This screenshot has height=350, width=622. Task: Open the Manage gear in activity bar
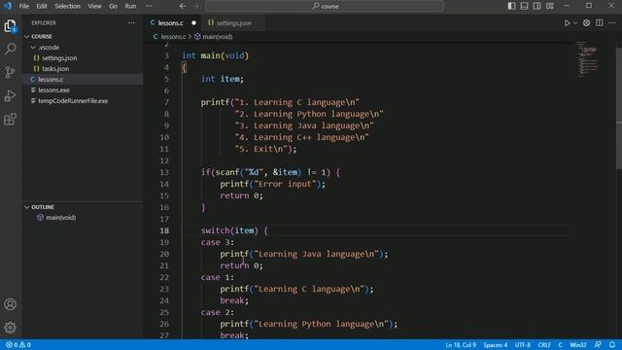click(x=11, y=328)
